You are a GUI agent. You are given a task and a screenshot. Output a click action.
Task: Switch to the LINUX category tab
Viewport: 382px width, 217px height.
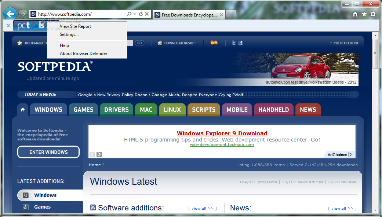(172, 110)
